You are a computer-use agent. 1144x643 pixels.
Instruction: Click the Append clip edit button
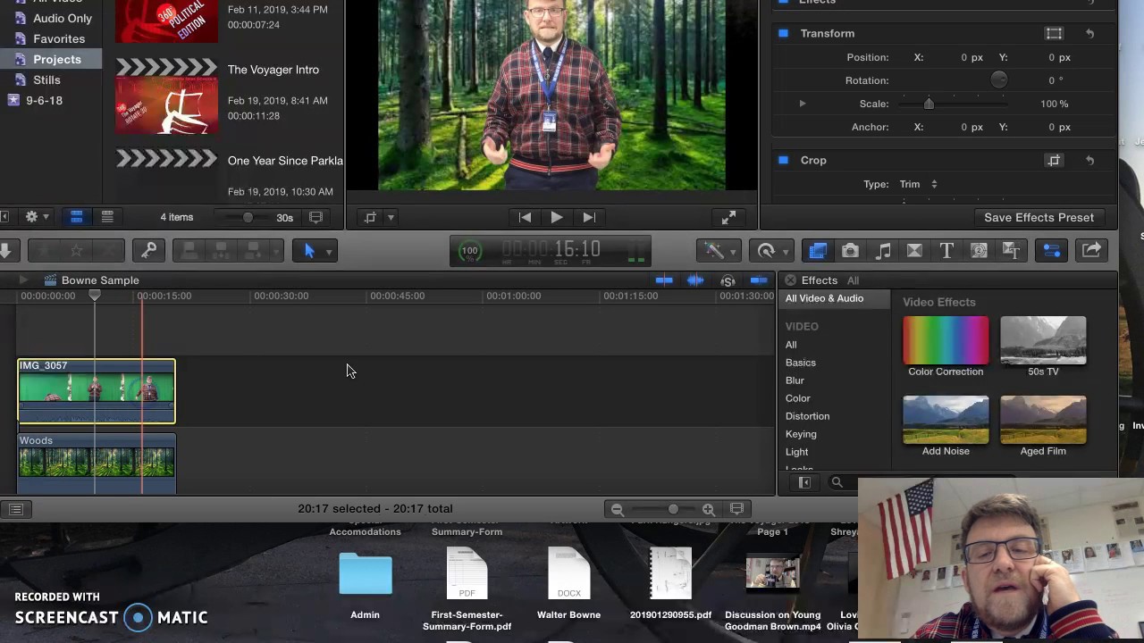click(x=254, y=251)
